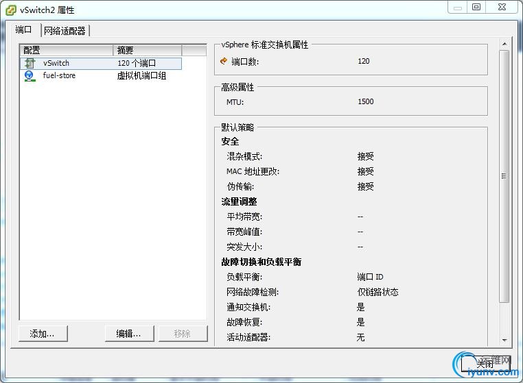The image size is (523, 383).
Task: Click the 带宽峰值 label
Action: [x=244, y=232]
